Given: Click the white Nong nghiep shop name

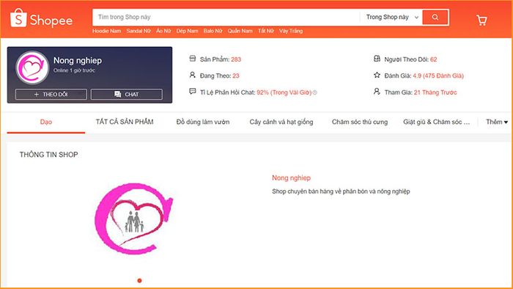Looking at the screenshot, I should [78, 61].
